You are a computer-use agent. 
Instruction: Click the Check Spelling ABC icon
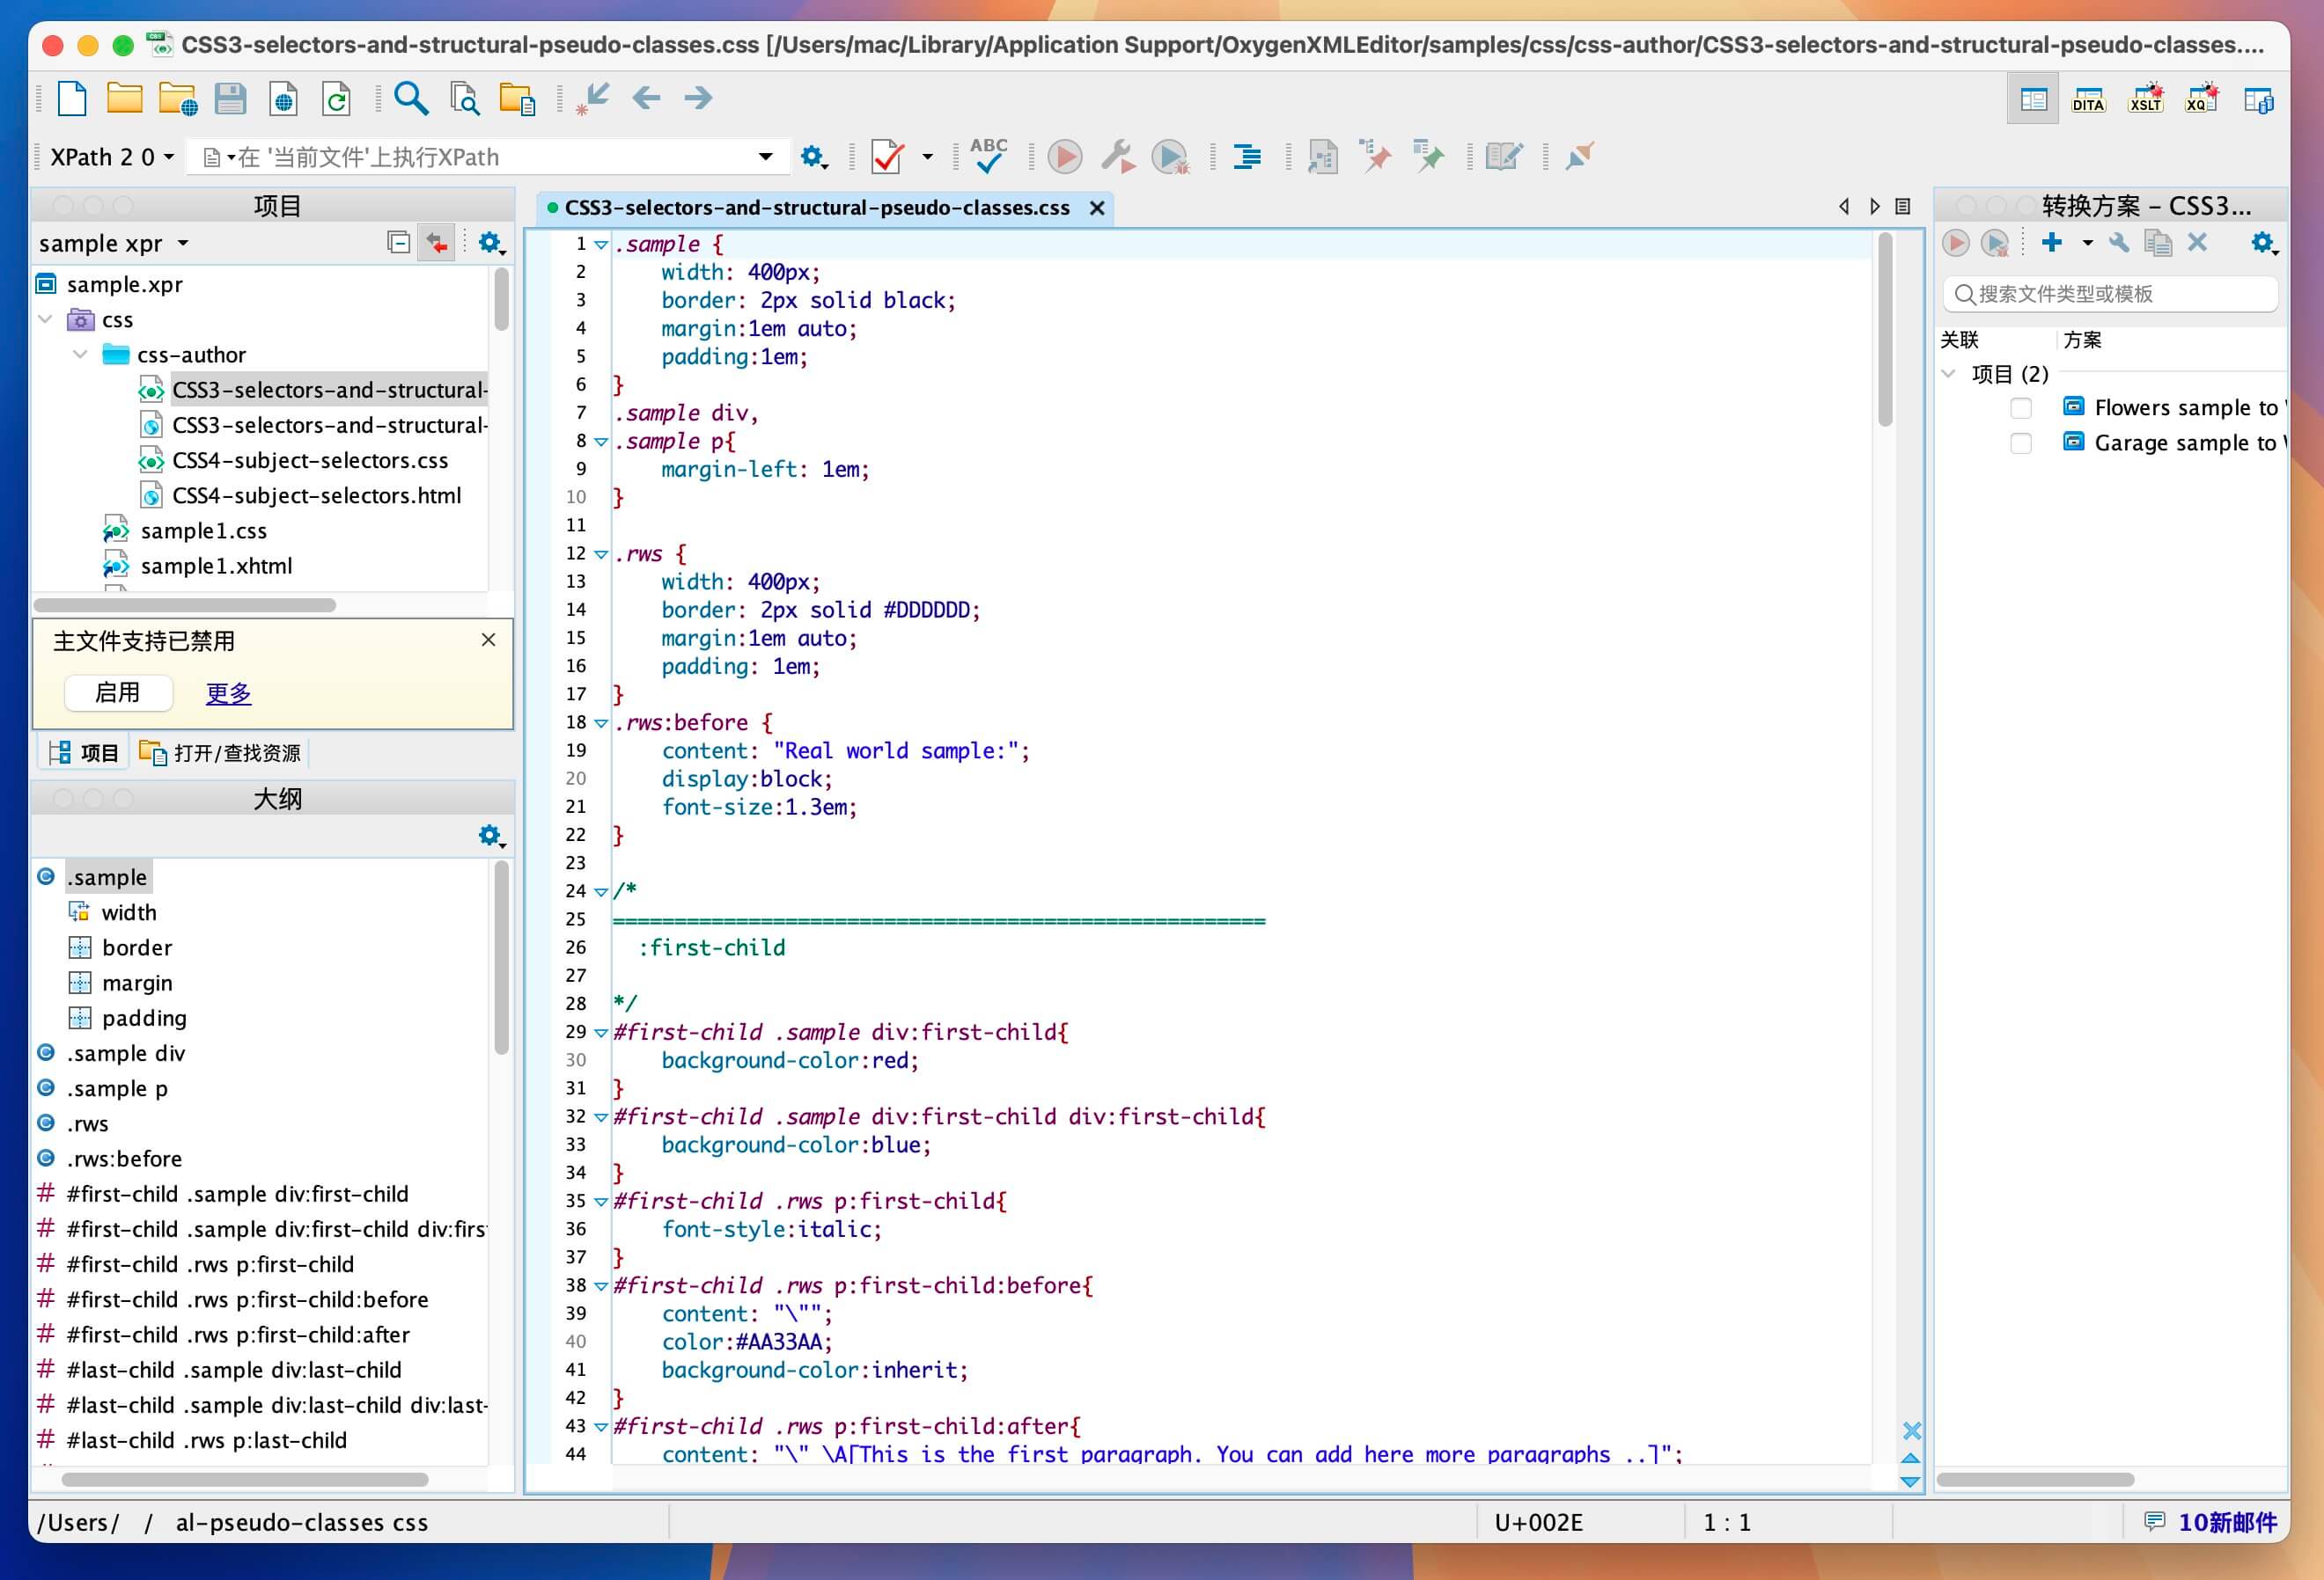click(x=988, y=156)
